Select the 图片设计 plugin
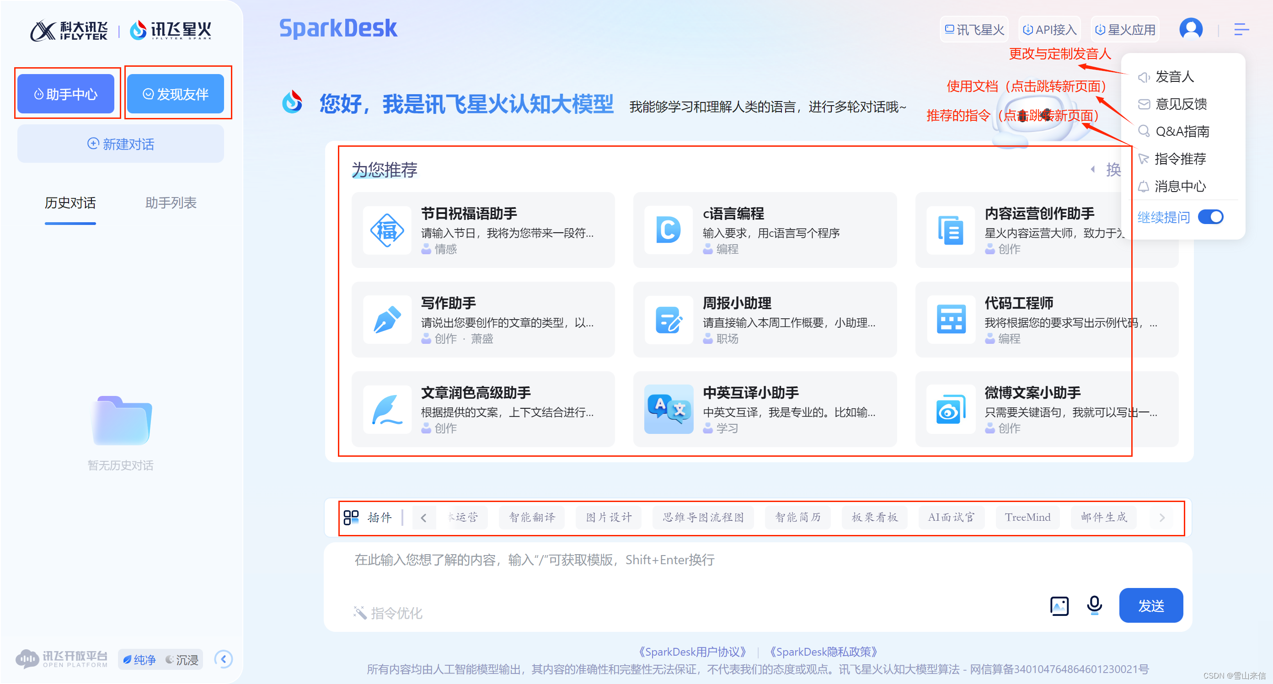Screen dimensions: 1273x684 click(609, 518)
